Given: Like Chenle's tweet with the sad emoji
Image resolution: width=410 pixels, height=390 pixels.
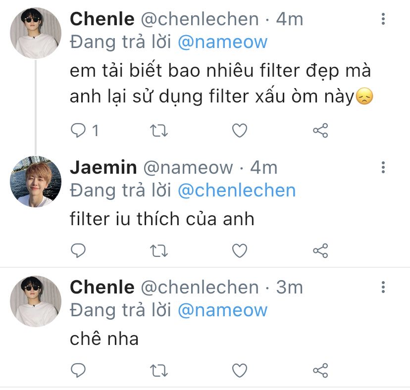Looking at the screenshot, I should tap(240, 131).
